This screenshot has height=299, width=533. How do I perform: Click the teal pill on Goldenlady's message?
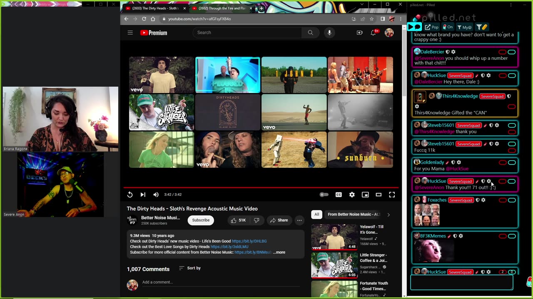tap(512, 162)
